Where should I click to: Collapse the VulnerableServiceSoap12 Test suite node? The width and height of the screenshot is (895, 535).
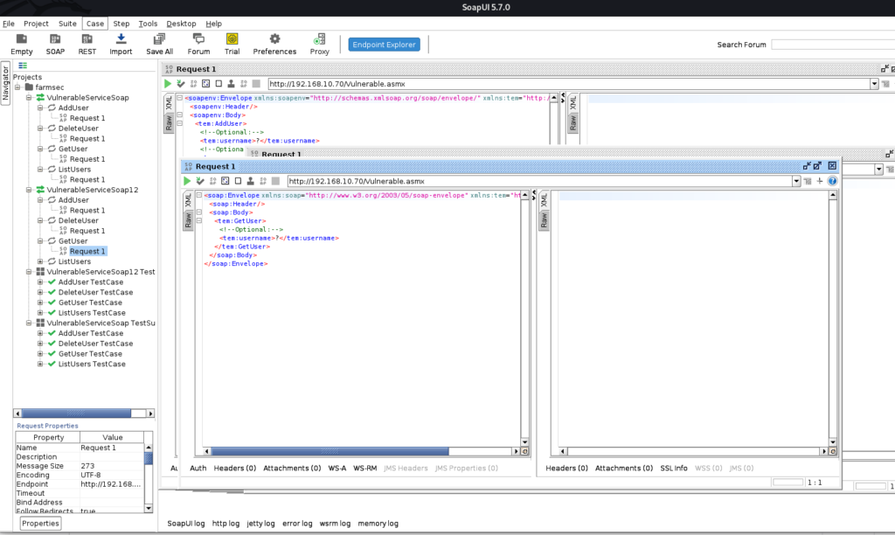point(29,272)
